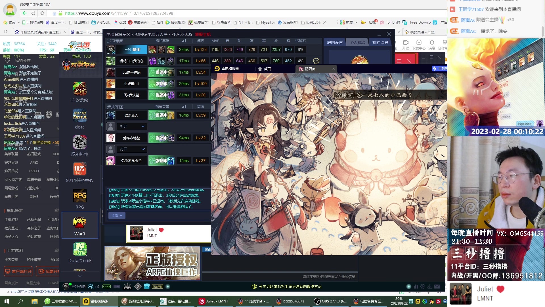Screen dimensions: 545x307
Task: Click the speaker icon beside 好友组队 notice
Action: pyautogui.click(x=254, y=287)
